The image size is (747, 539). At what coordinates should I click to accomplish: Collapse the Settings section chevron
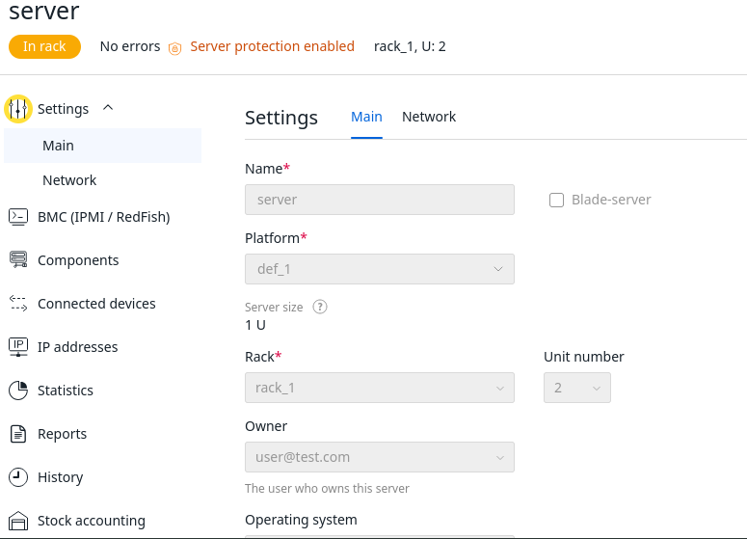click(108, 108)
